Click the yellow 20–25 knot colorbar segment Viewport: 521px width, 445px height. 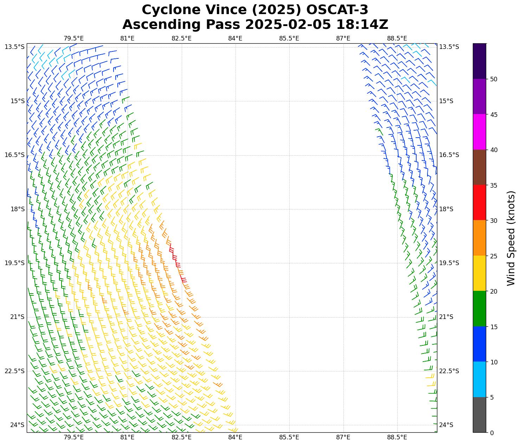tap(479, 273)
